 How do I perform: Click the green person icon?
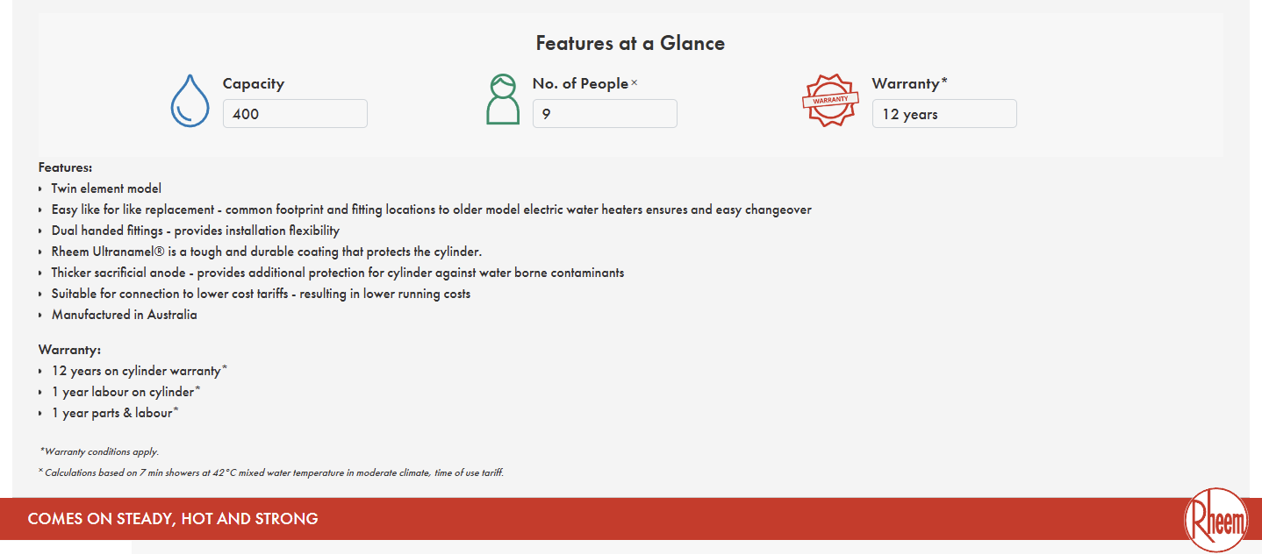click(503, 99)
